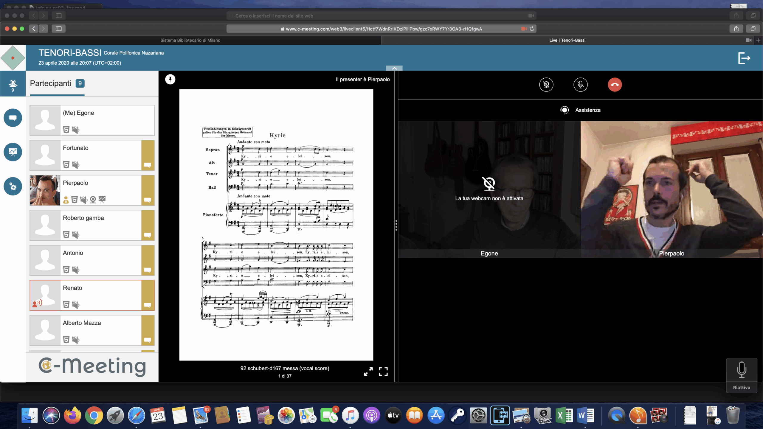Go back in Safari
763x429 pixels.
34,29
